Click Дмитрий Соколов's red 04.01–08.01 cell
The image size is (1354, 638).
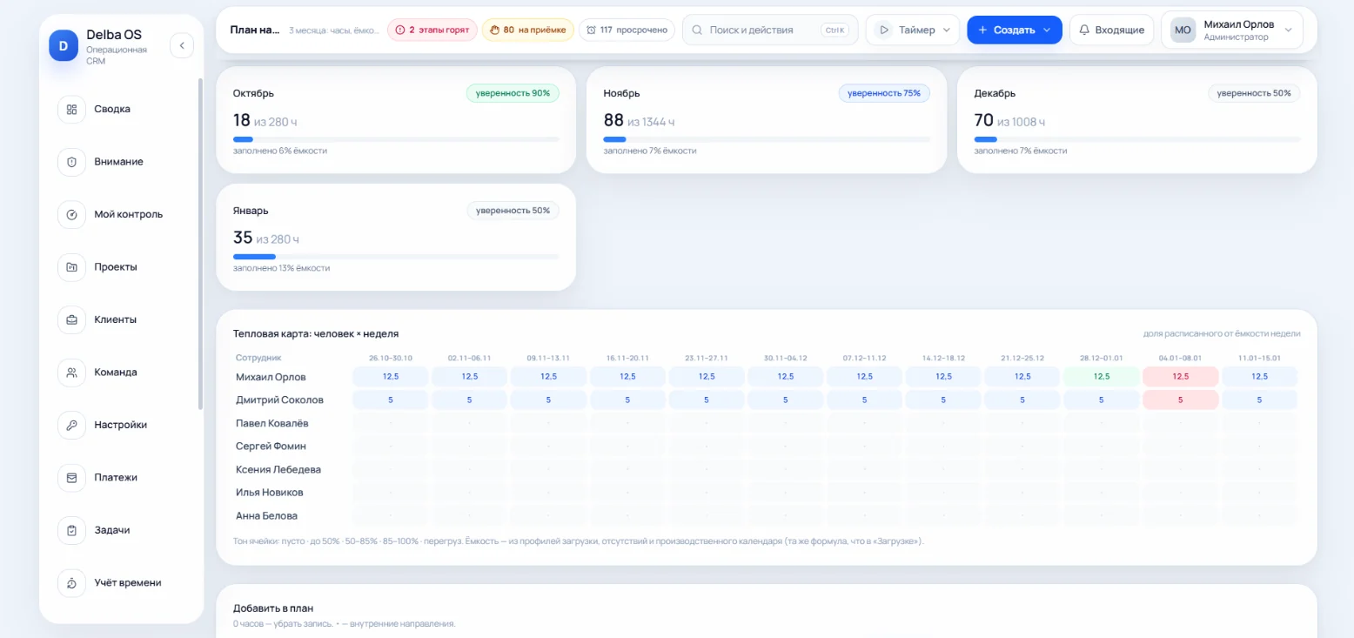(x=1181, y=400)
